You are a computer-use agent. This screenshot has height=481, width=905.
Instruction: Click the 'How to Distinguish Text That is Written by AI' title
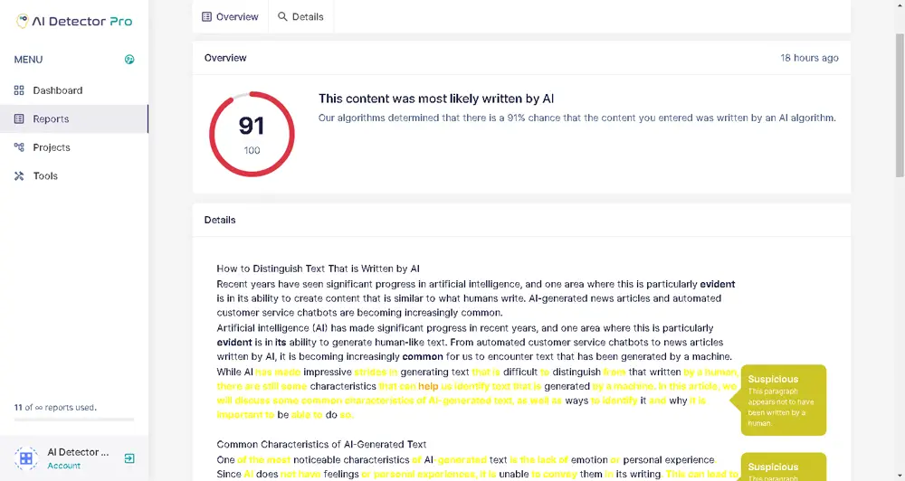pos(318,269)
